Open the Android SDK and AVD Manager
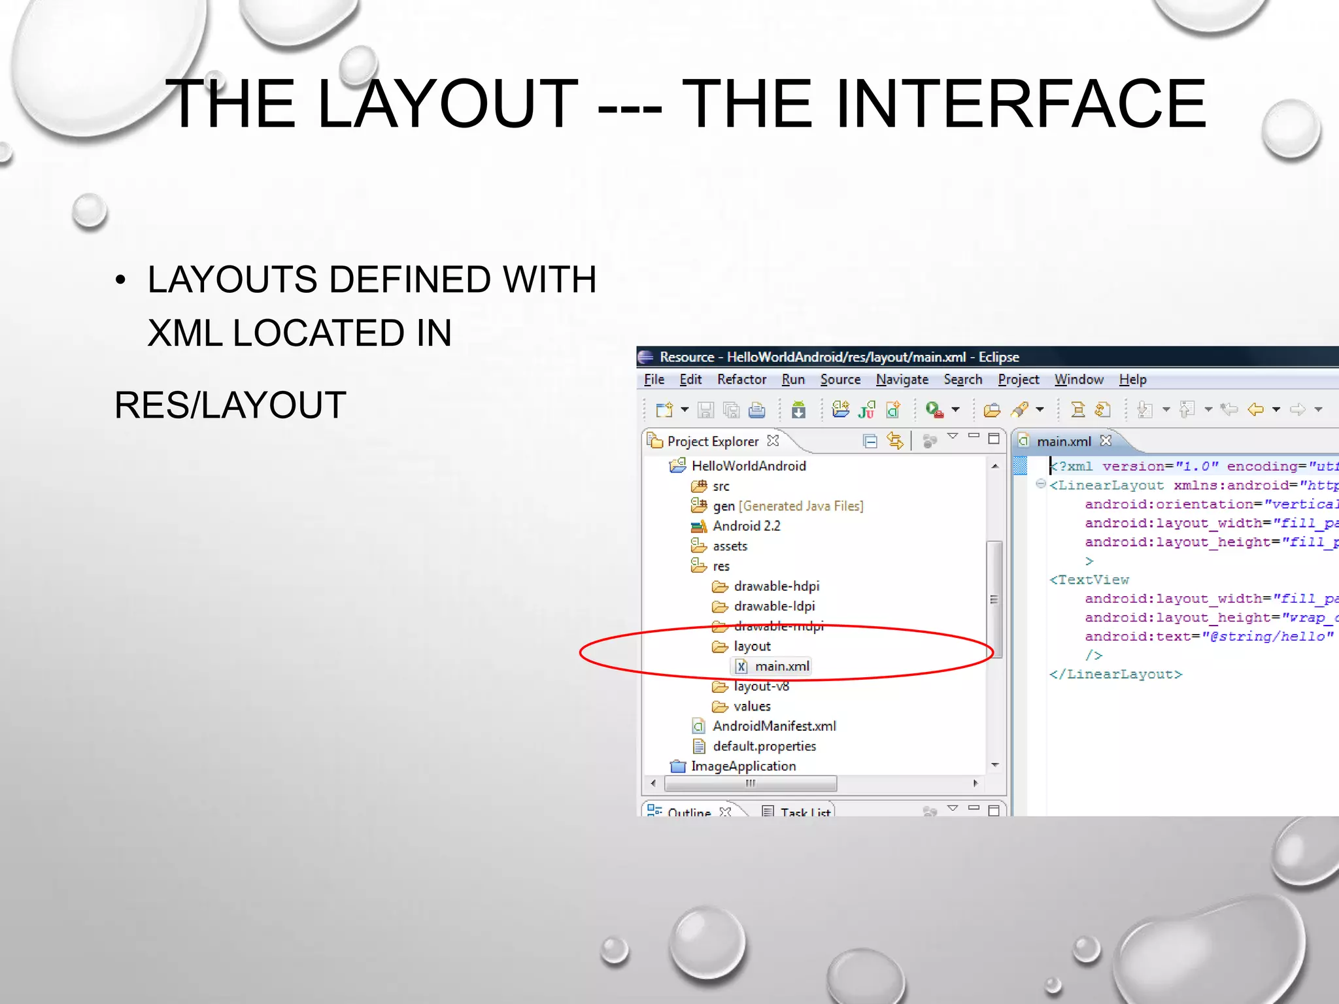The width and height of the screenshot is (1339, 1004). [798, 410]
